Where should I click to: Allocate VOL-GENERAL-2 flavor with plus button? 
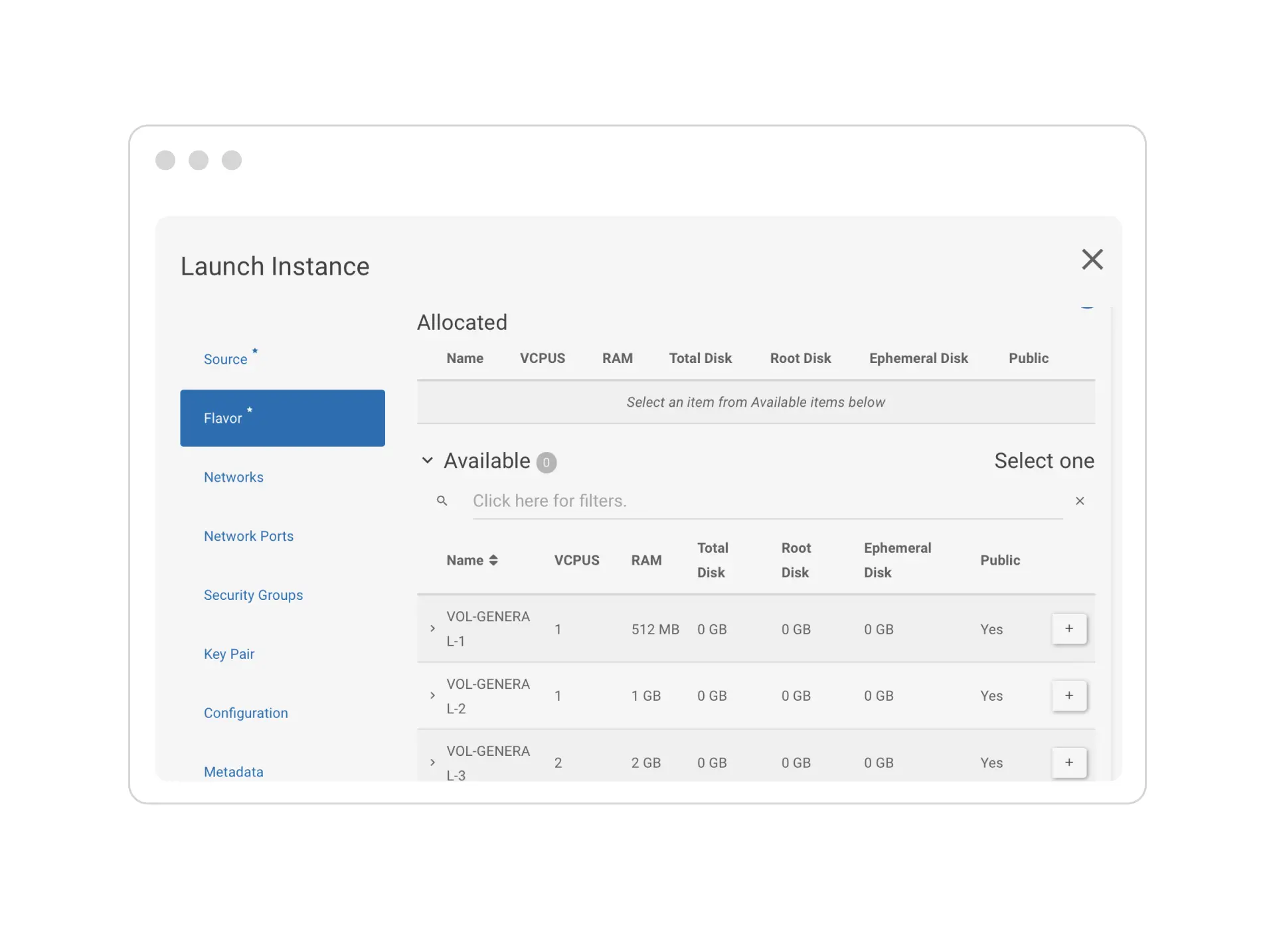1069,695
